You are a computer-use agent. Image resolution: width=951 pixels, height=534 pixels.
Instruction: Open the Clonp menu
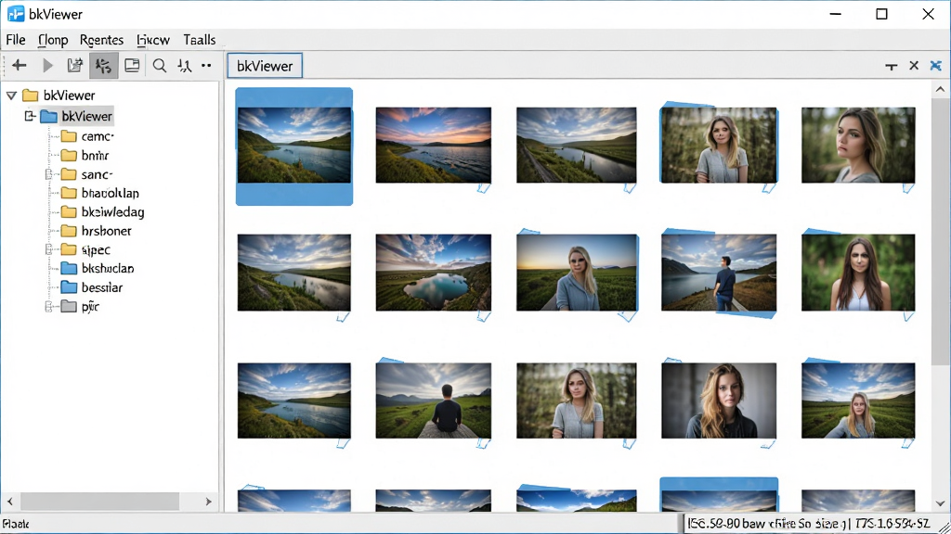53,40
